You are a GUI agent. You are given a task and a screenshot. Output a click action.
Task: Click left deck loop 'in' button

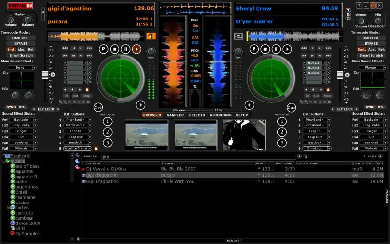pyautogui.click(x=66, y=96)
